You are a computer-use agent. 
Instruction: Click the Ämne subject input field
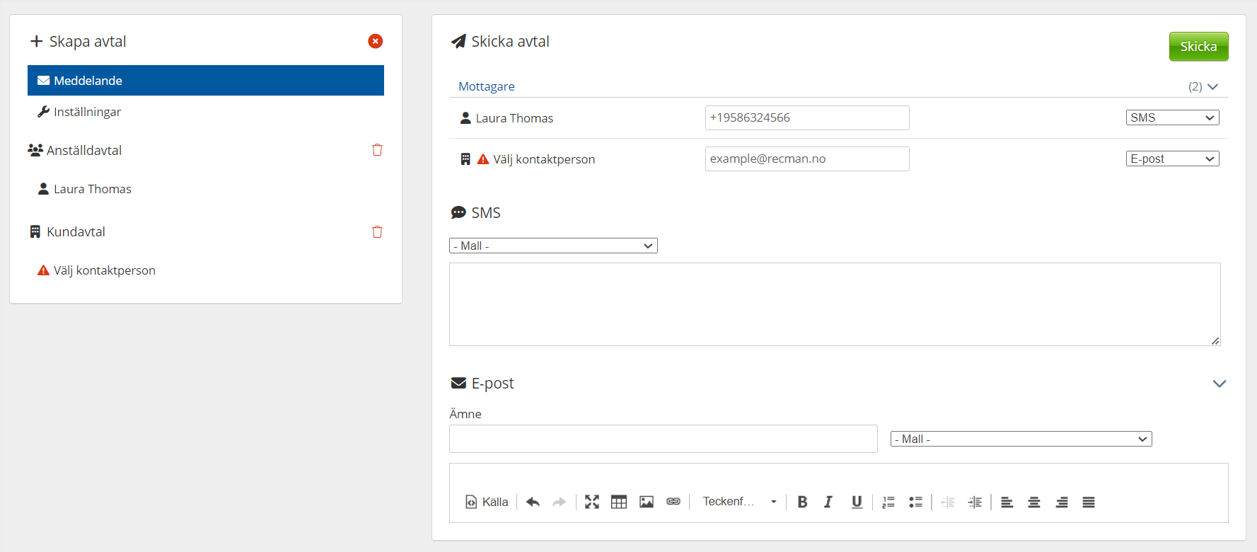pyautogui.click(x=663, y=439)
